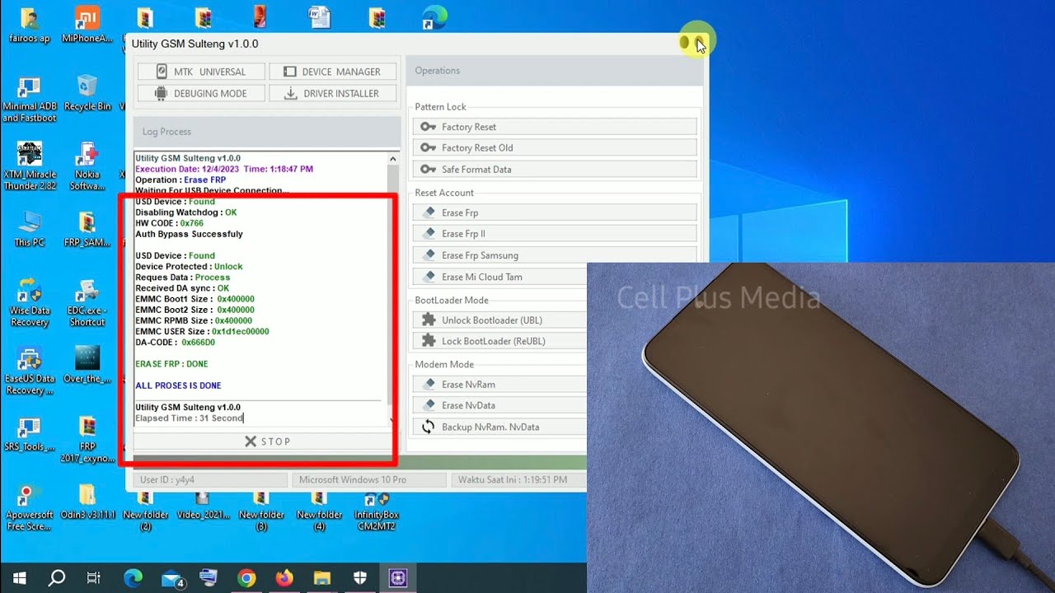
Task: Open Windows Security from the taskbar
Action: (360, 577)
